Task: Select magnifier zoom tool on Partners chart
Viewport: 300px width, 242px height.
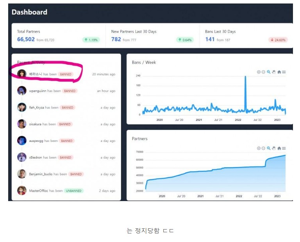Action: coord(268,148)
